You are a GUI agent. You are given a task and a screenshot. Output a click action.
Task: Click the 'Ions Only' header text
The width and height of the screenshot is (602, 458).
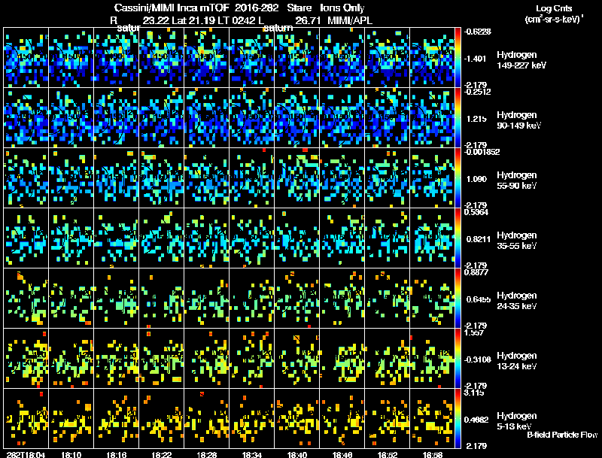[342, 8]
